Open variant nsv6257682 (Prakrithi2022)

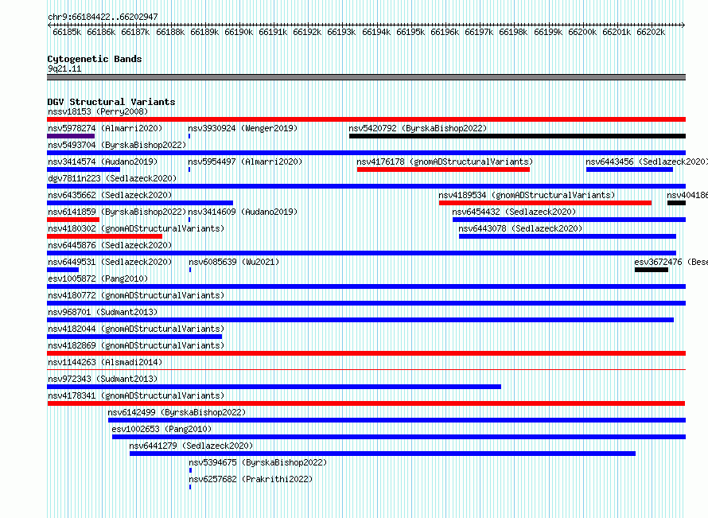click(x=251, y=479)
